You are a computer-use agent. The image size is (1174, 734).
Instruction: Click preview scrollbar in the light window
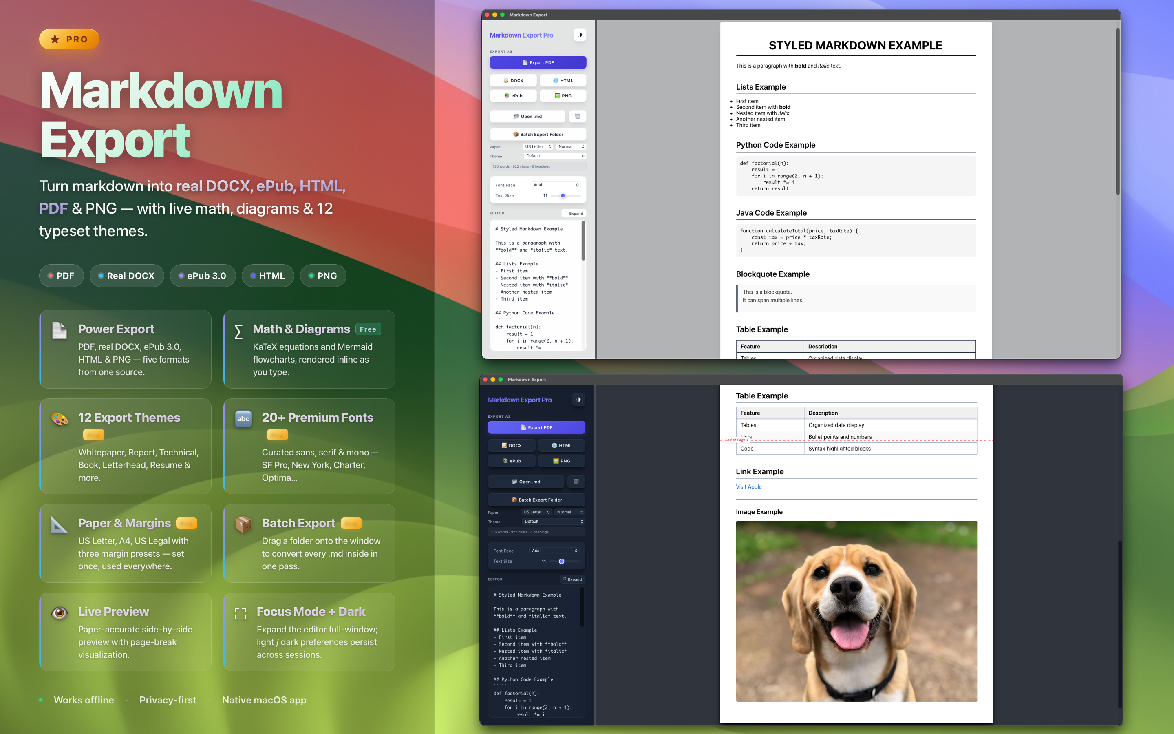click(x=1117, y=112)
